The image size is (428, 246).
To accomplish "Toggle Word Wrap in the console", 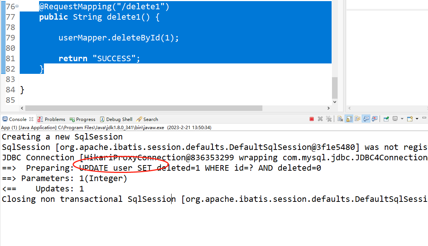I will [358, 119].
